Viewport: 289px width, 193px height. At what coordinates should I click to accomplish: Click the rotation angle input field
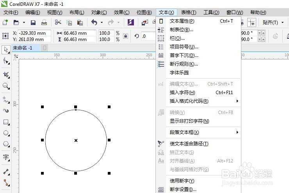[148, 36]
